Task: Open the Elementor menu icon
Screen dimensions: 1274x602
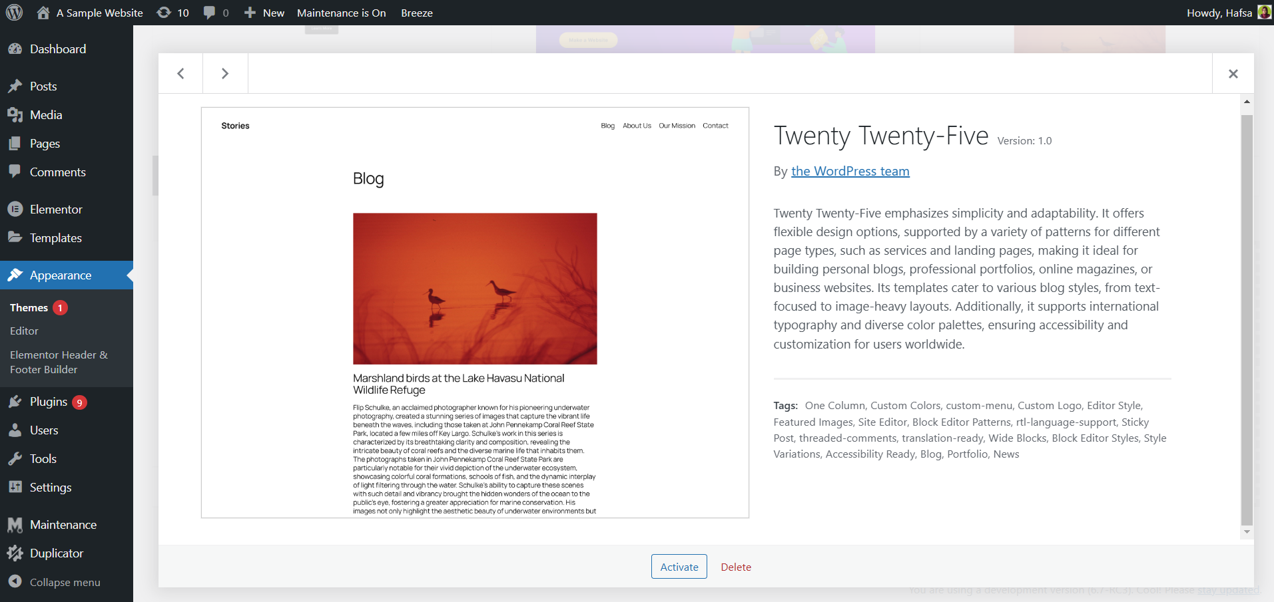Action: pyautogui.click(x=16, y=209)
